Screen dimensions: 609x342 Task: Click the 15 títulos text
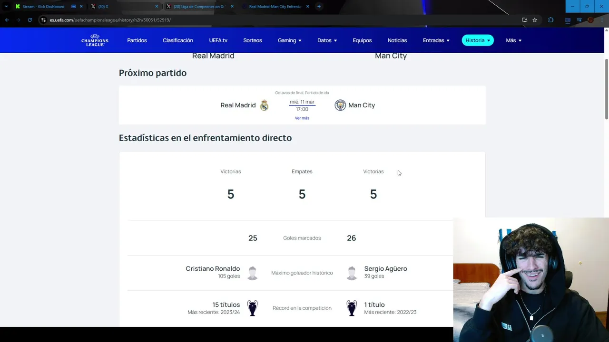[x=226, y=305]
